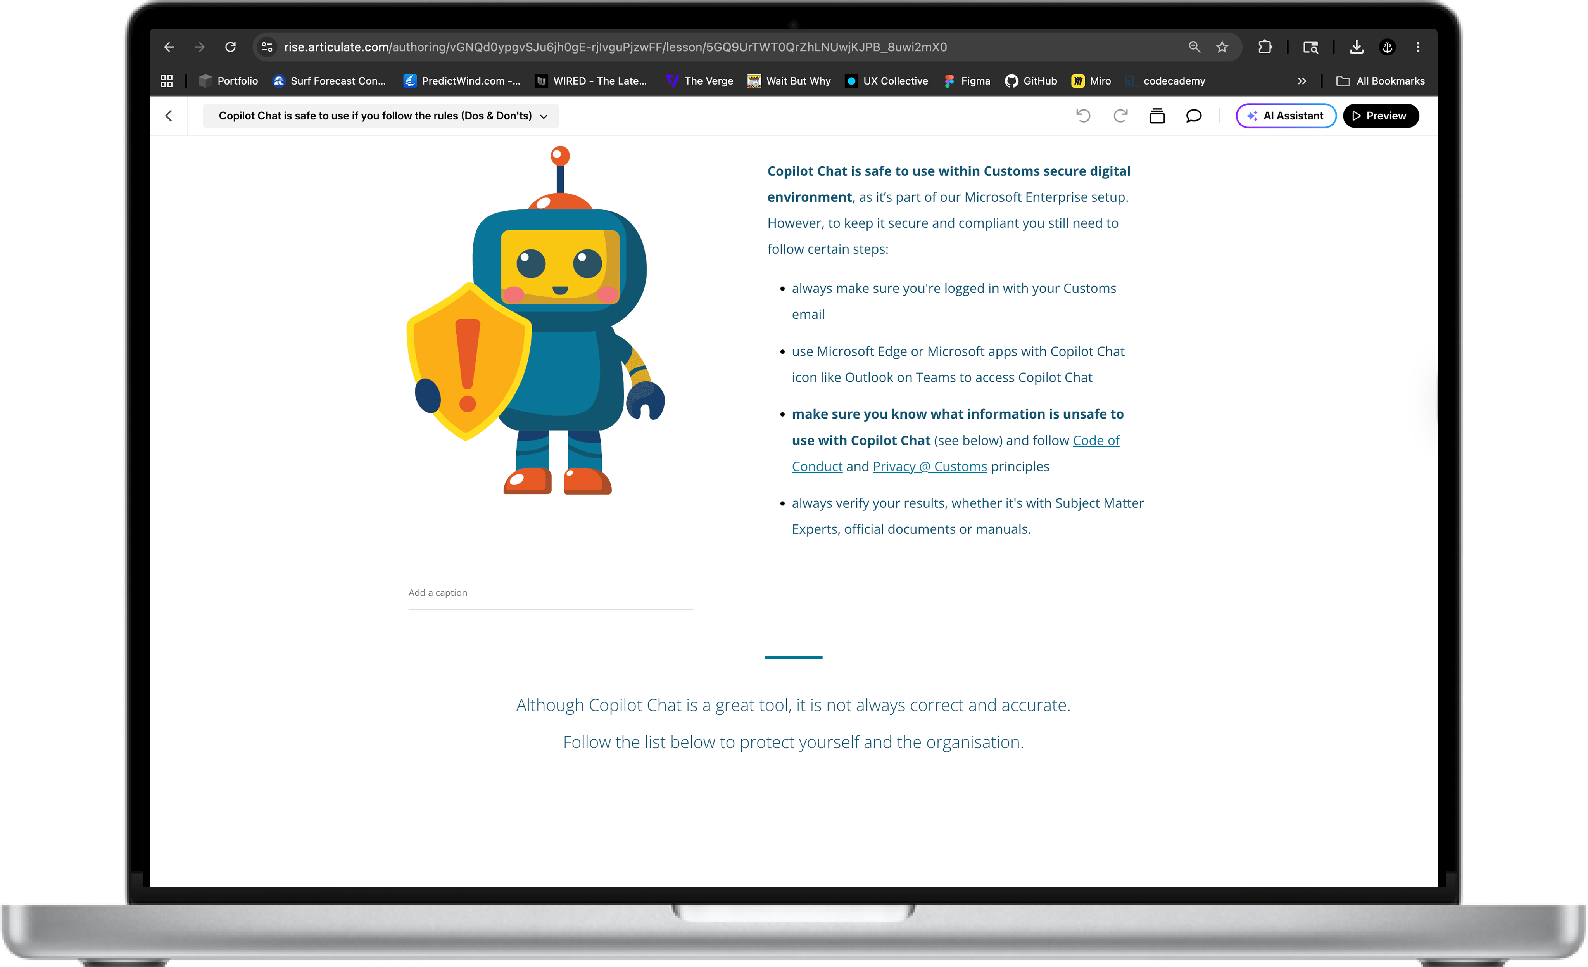The width and height of the screenshot is (1588, 967).
Task: Open the Portfolio bookmark
Action: coord(228,81)
